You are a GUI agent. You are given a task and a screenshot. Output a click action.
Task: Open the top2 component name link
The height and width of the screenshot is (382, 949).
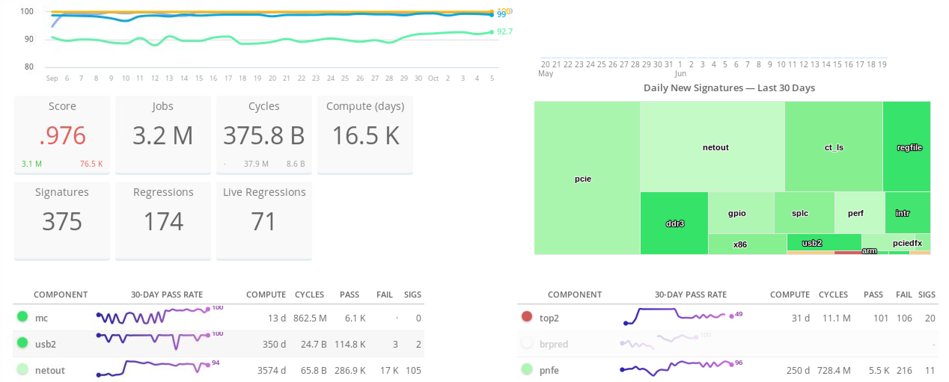(549, 318)
